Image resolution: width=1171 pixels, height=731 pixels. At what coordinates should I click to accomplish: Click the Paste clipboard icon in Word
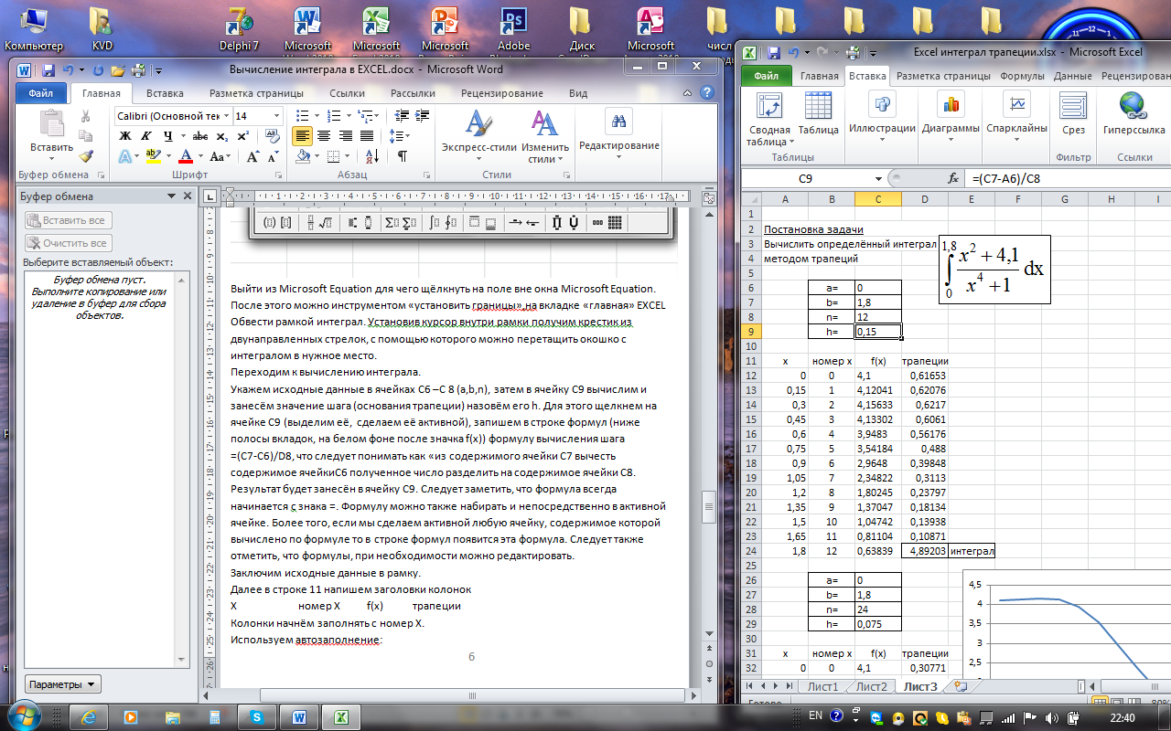(51, 123)
